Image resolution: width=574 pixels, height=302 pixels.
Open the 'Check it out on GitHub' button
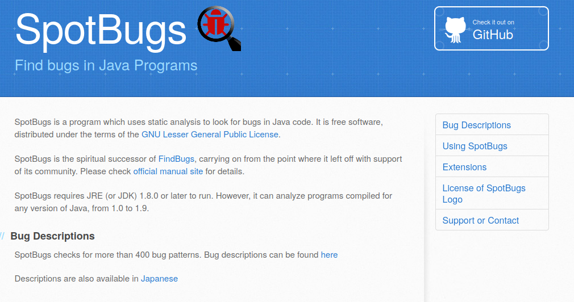(492, 29)
